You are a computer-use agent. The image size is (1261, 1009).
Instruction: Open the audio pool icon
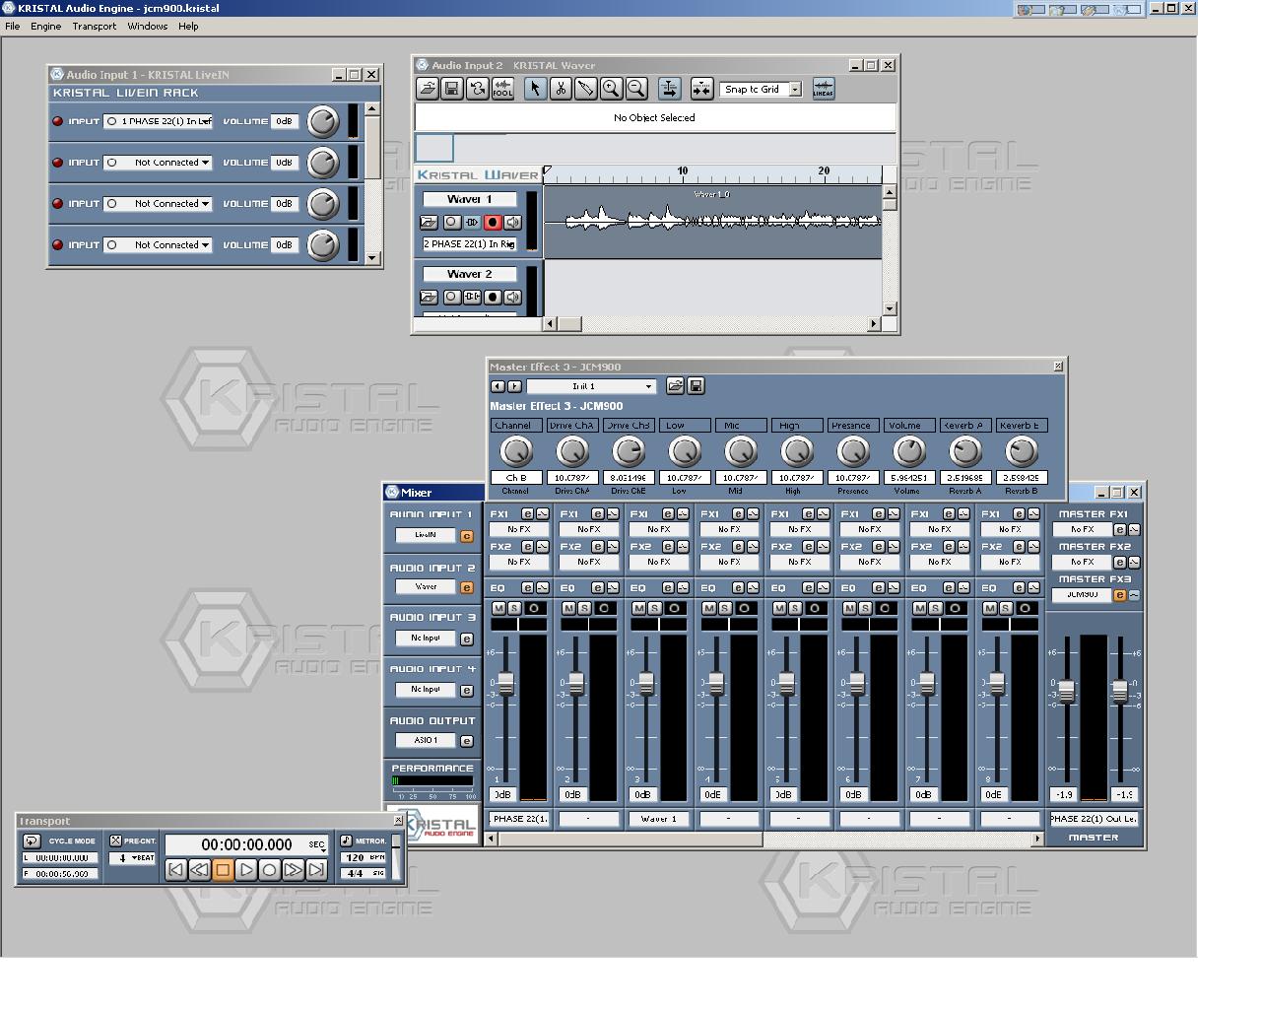tap(502, 89)
